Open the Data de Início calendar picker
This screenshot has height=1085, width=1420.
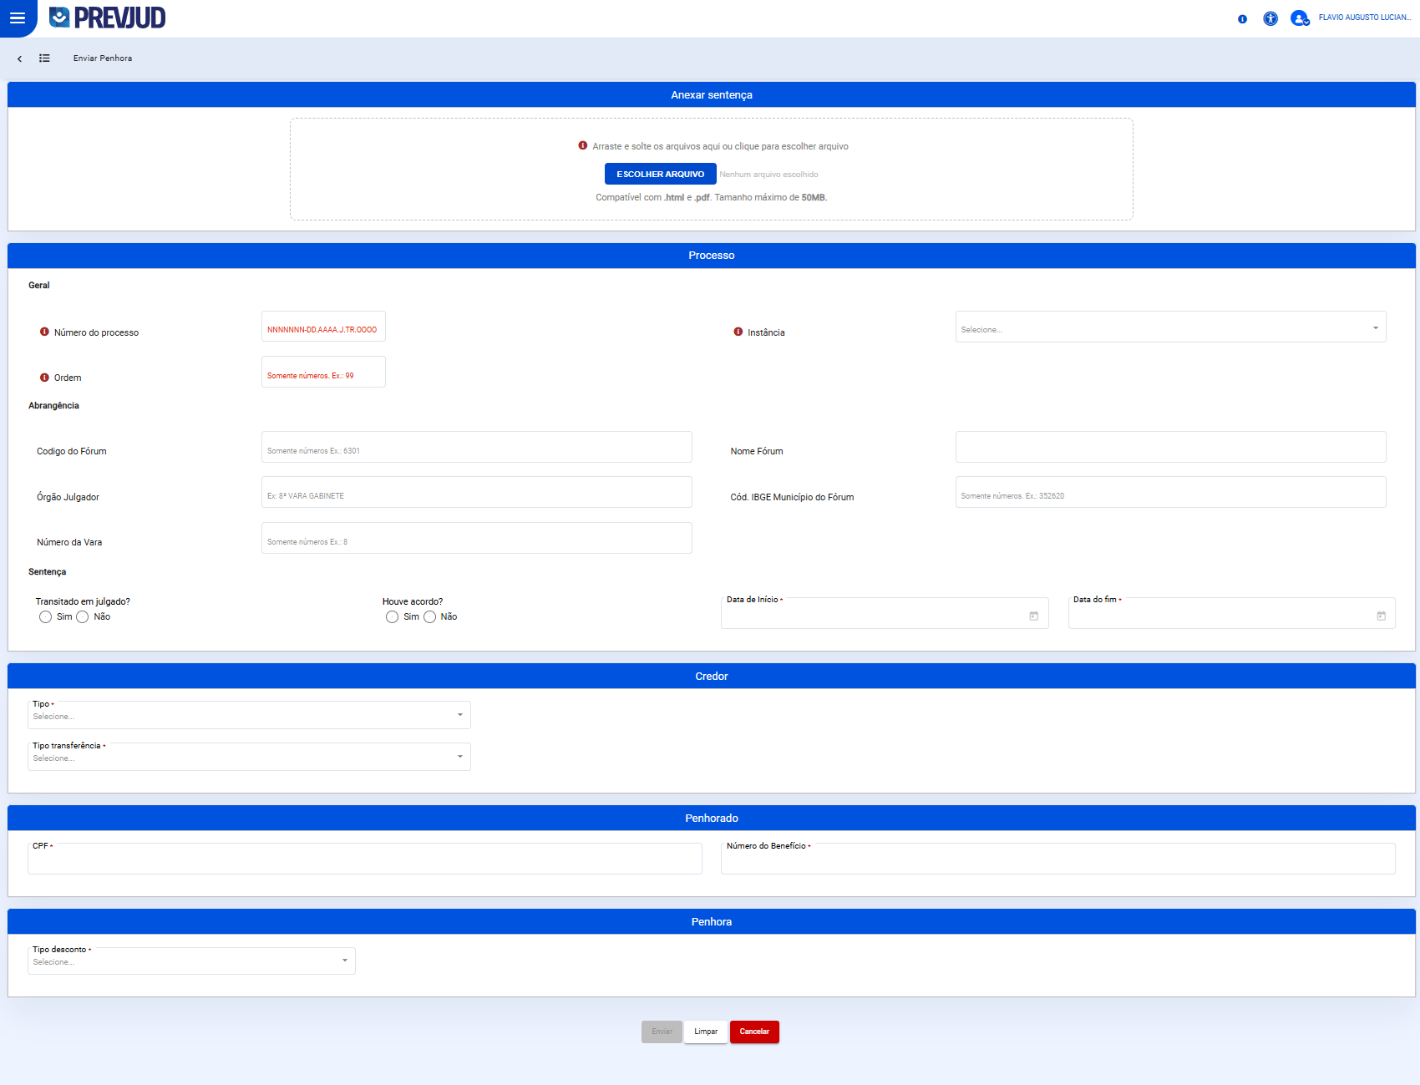point(1033,616)
